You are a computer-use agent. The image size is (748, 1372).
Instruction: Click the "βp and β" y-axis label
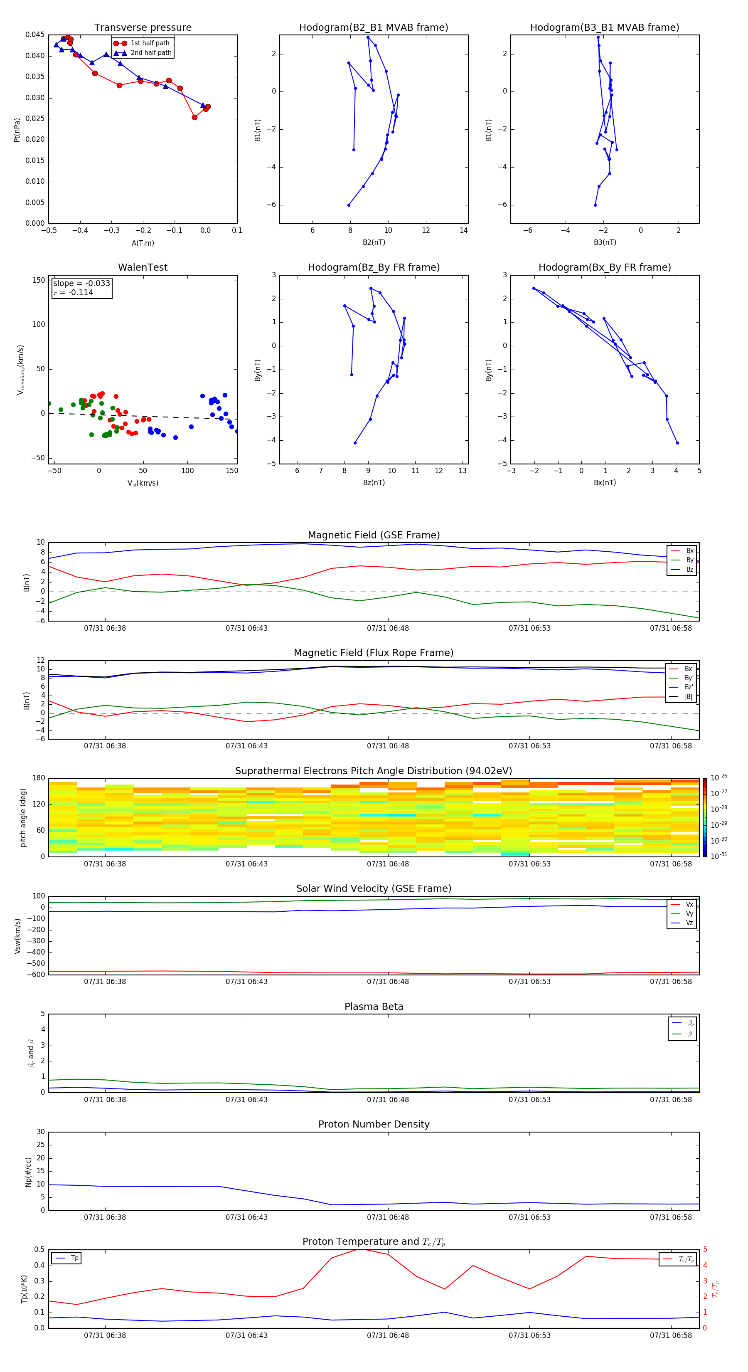click(x=31, y=1053)
